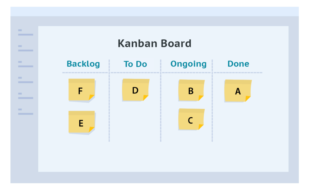The width and height of the screenshot is (309, 190).
Task: Click the Ongoing column header
Action: tap(189, 64)
